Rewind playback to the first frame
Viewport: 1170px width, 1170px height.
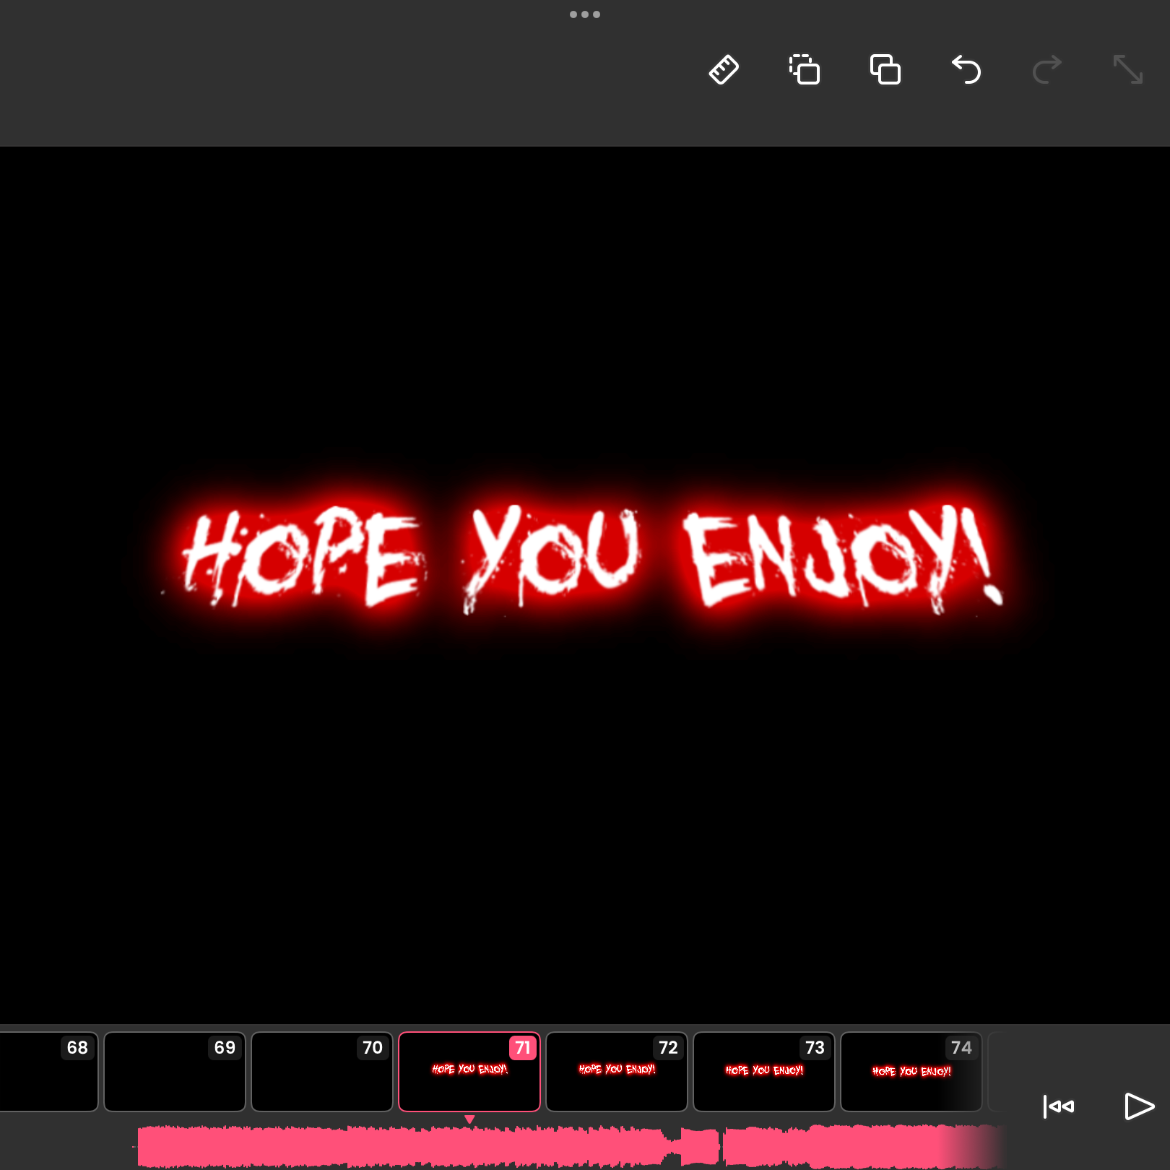point(1059,1106)
